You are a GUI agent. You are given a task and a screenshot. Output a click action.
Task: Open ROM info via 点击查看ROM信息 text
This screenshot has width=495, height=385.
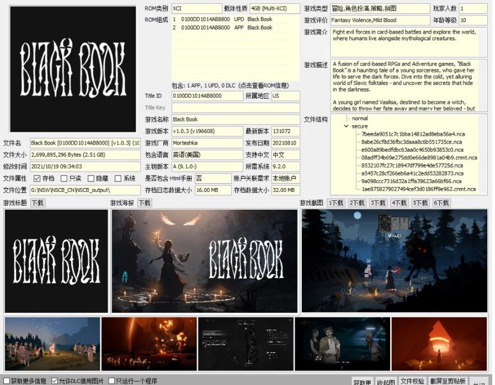point(266,86)
